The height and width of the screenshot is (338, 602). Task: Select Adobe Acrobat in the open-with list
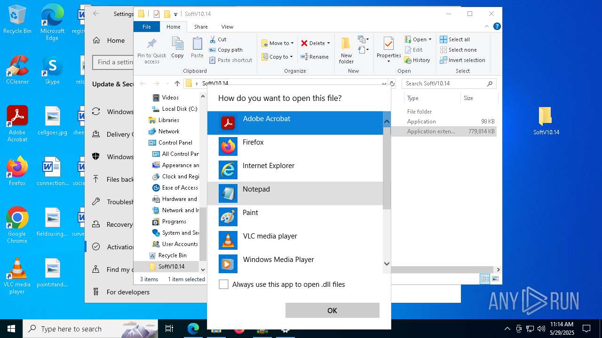tap(295, 123)
